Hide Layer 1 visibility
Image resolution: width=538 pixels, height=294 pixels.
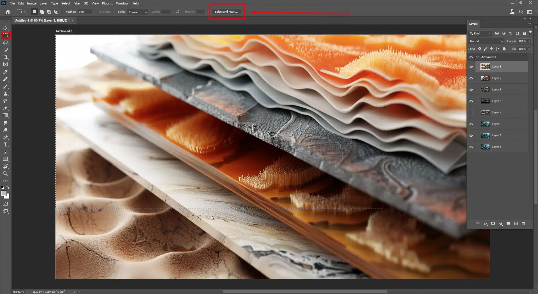471,147
